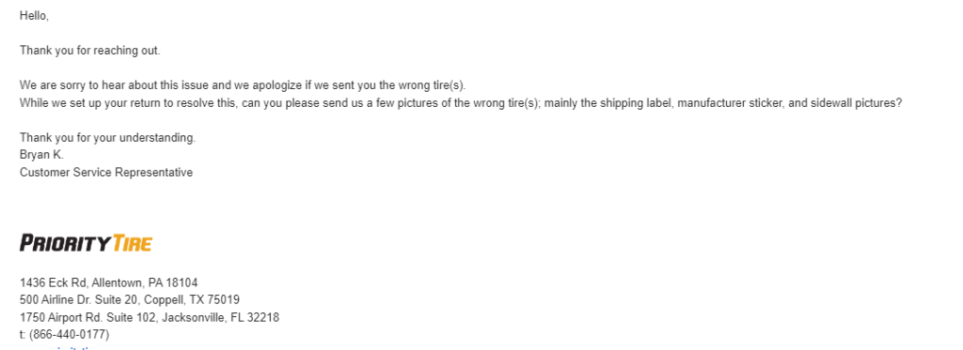Click the words 'manufacturer sticker' in the message
Screen dimensions: 963x350
coord(729,103)
